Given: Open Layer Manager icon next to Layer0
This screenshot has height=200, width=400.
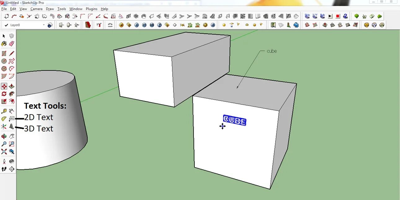Looking at the screenshot, I should [50, 25].
